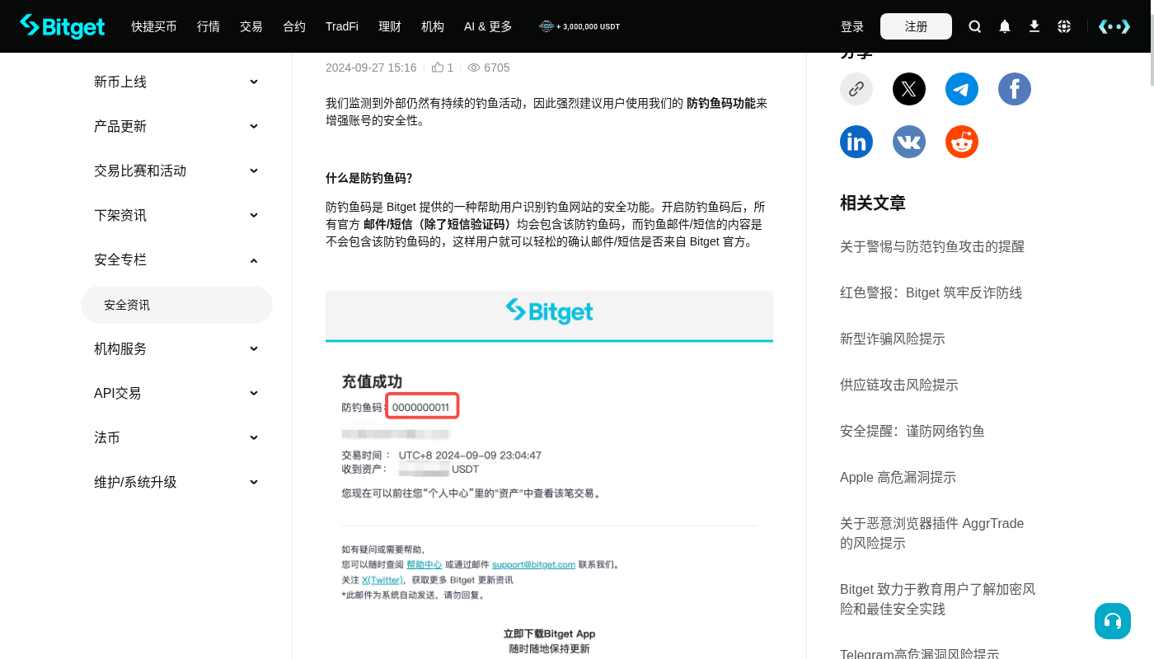Click the 充值成功 heading in email
1154x659 pixels.
[x=372, y=381]
